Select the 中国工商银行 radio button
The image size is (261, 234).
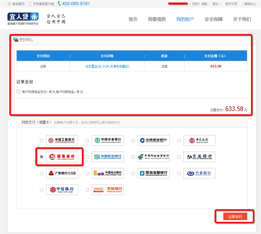coord(41,140)
